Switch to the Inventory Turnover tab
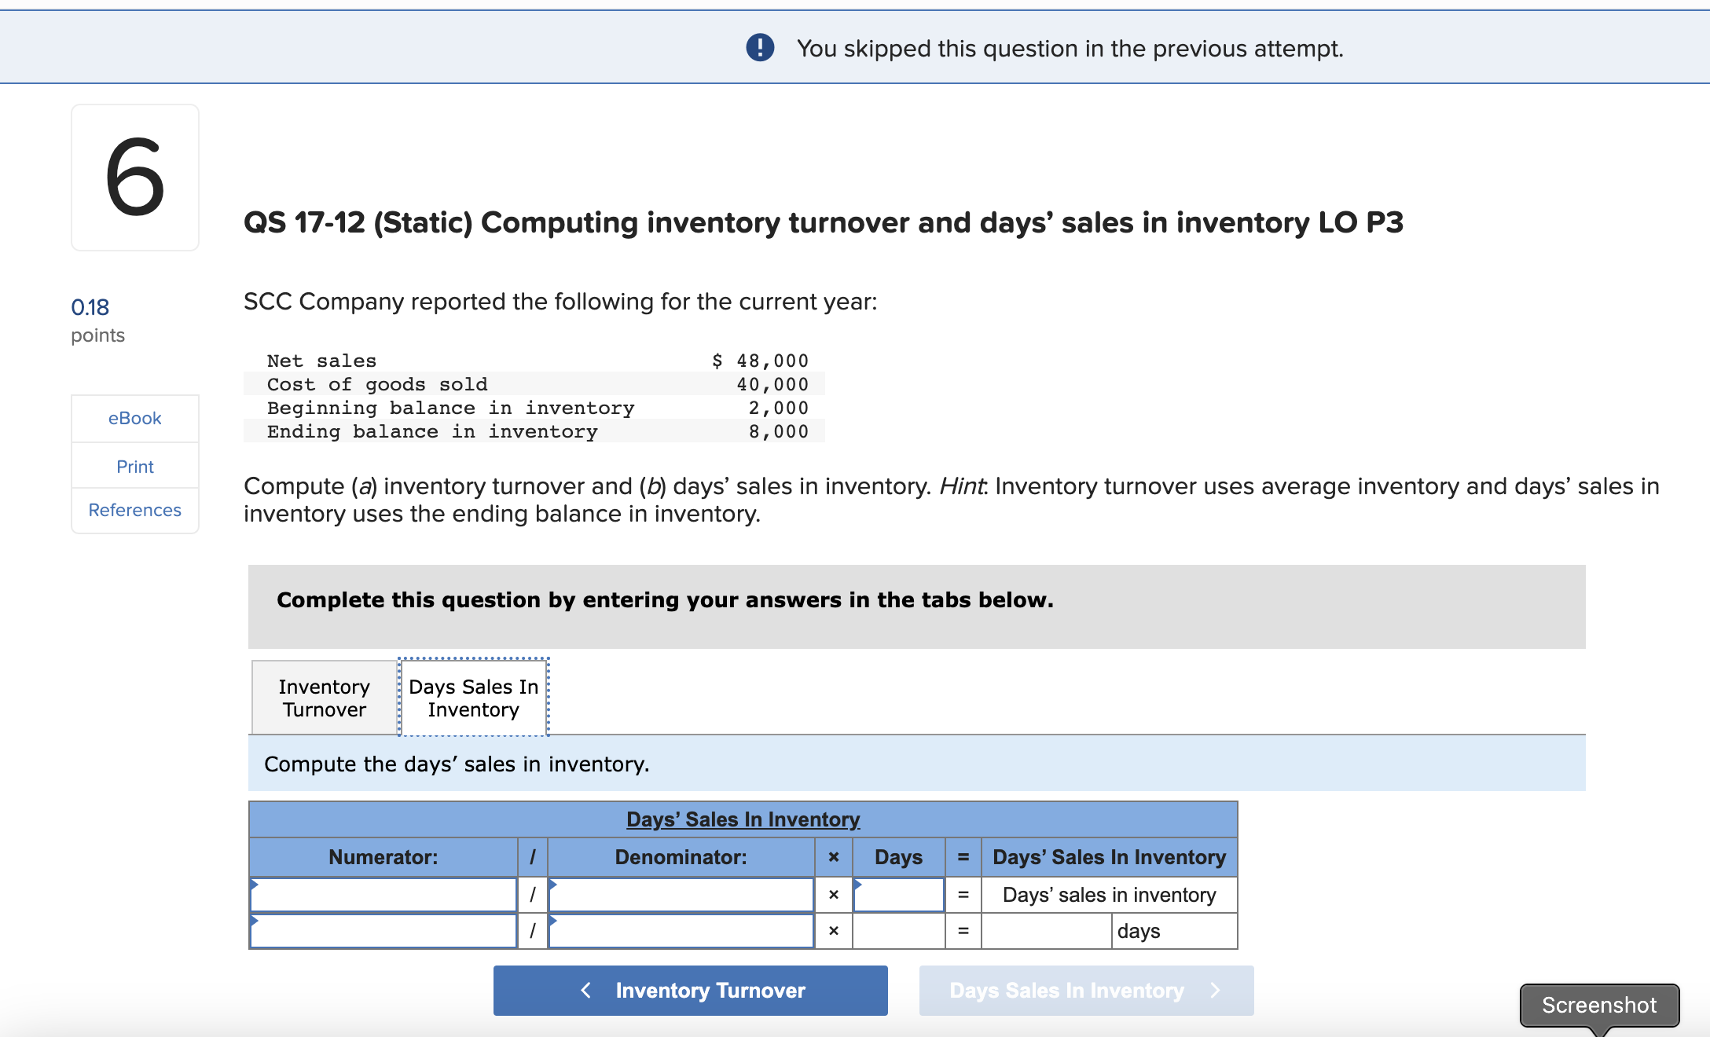Screen dimensions: 1710x1037 (324, 698)
